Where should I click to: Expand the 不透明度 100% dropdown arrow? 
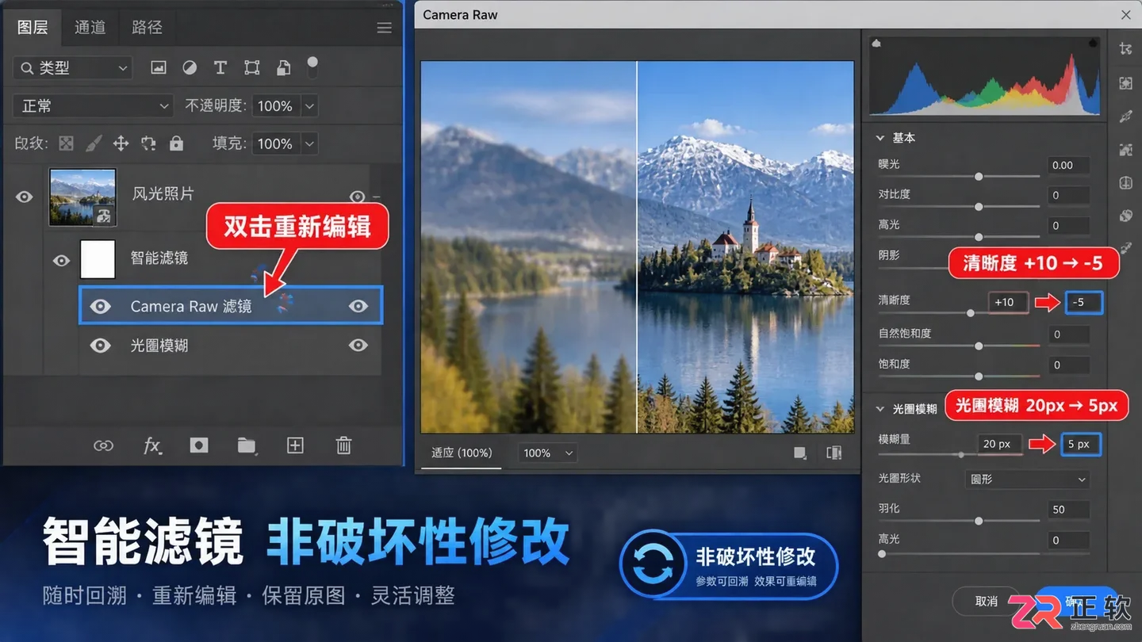[x=309, y=105]
